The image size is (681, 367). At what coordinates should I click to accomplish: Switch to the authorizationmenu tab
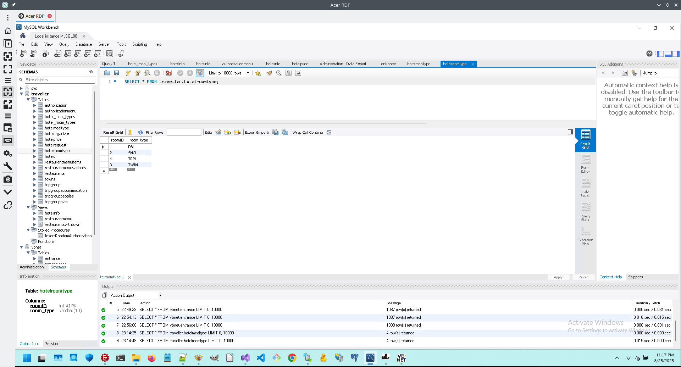coord(237,64)
